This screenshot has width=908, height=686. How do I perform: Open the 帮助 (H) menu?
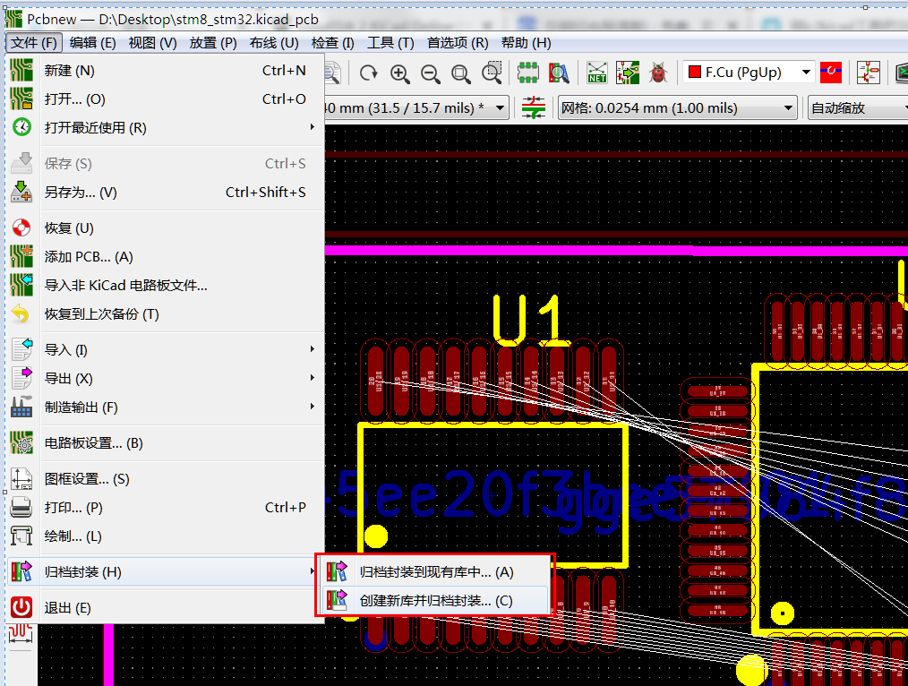click(x=526, y=43)
